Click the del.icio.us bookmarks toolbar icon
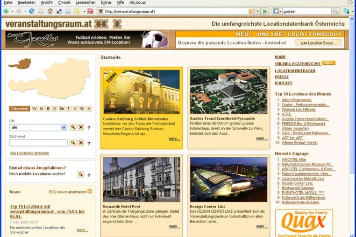356x237 pixels. point(59,11)
